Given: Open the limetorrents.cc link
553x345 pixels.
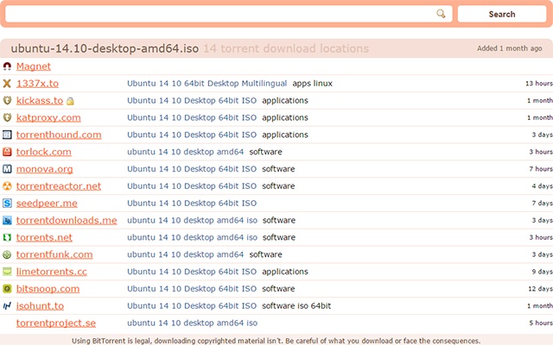Looking at the screenshot, I should point(52,272).
